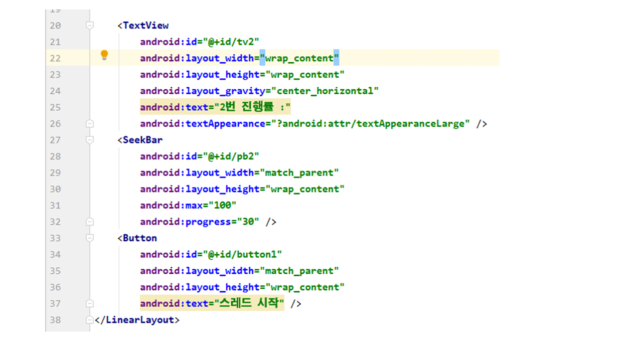Collapse the TextView tag at line 20
Screen dimensions: 638x359
90,25
